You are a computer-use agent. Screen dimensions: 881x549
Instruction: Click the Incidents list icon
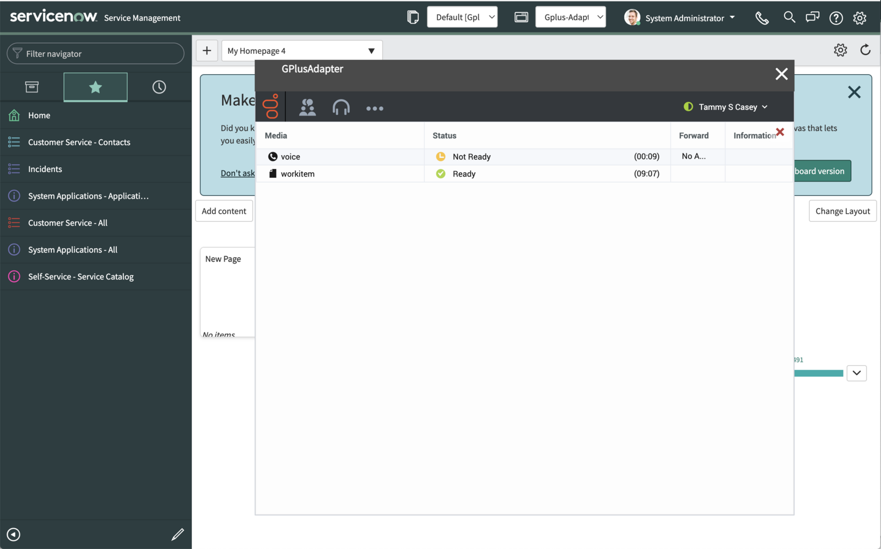14,169
